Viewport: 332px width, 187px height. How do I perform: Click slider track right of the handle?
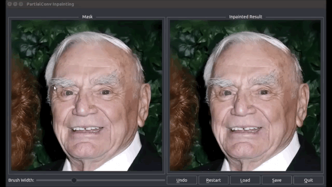click(x=120, y=180)
